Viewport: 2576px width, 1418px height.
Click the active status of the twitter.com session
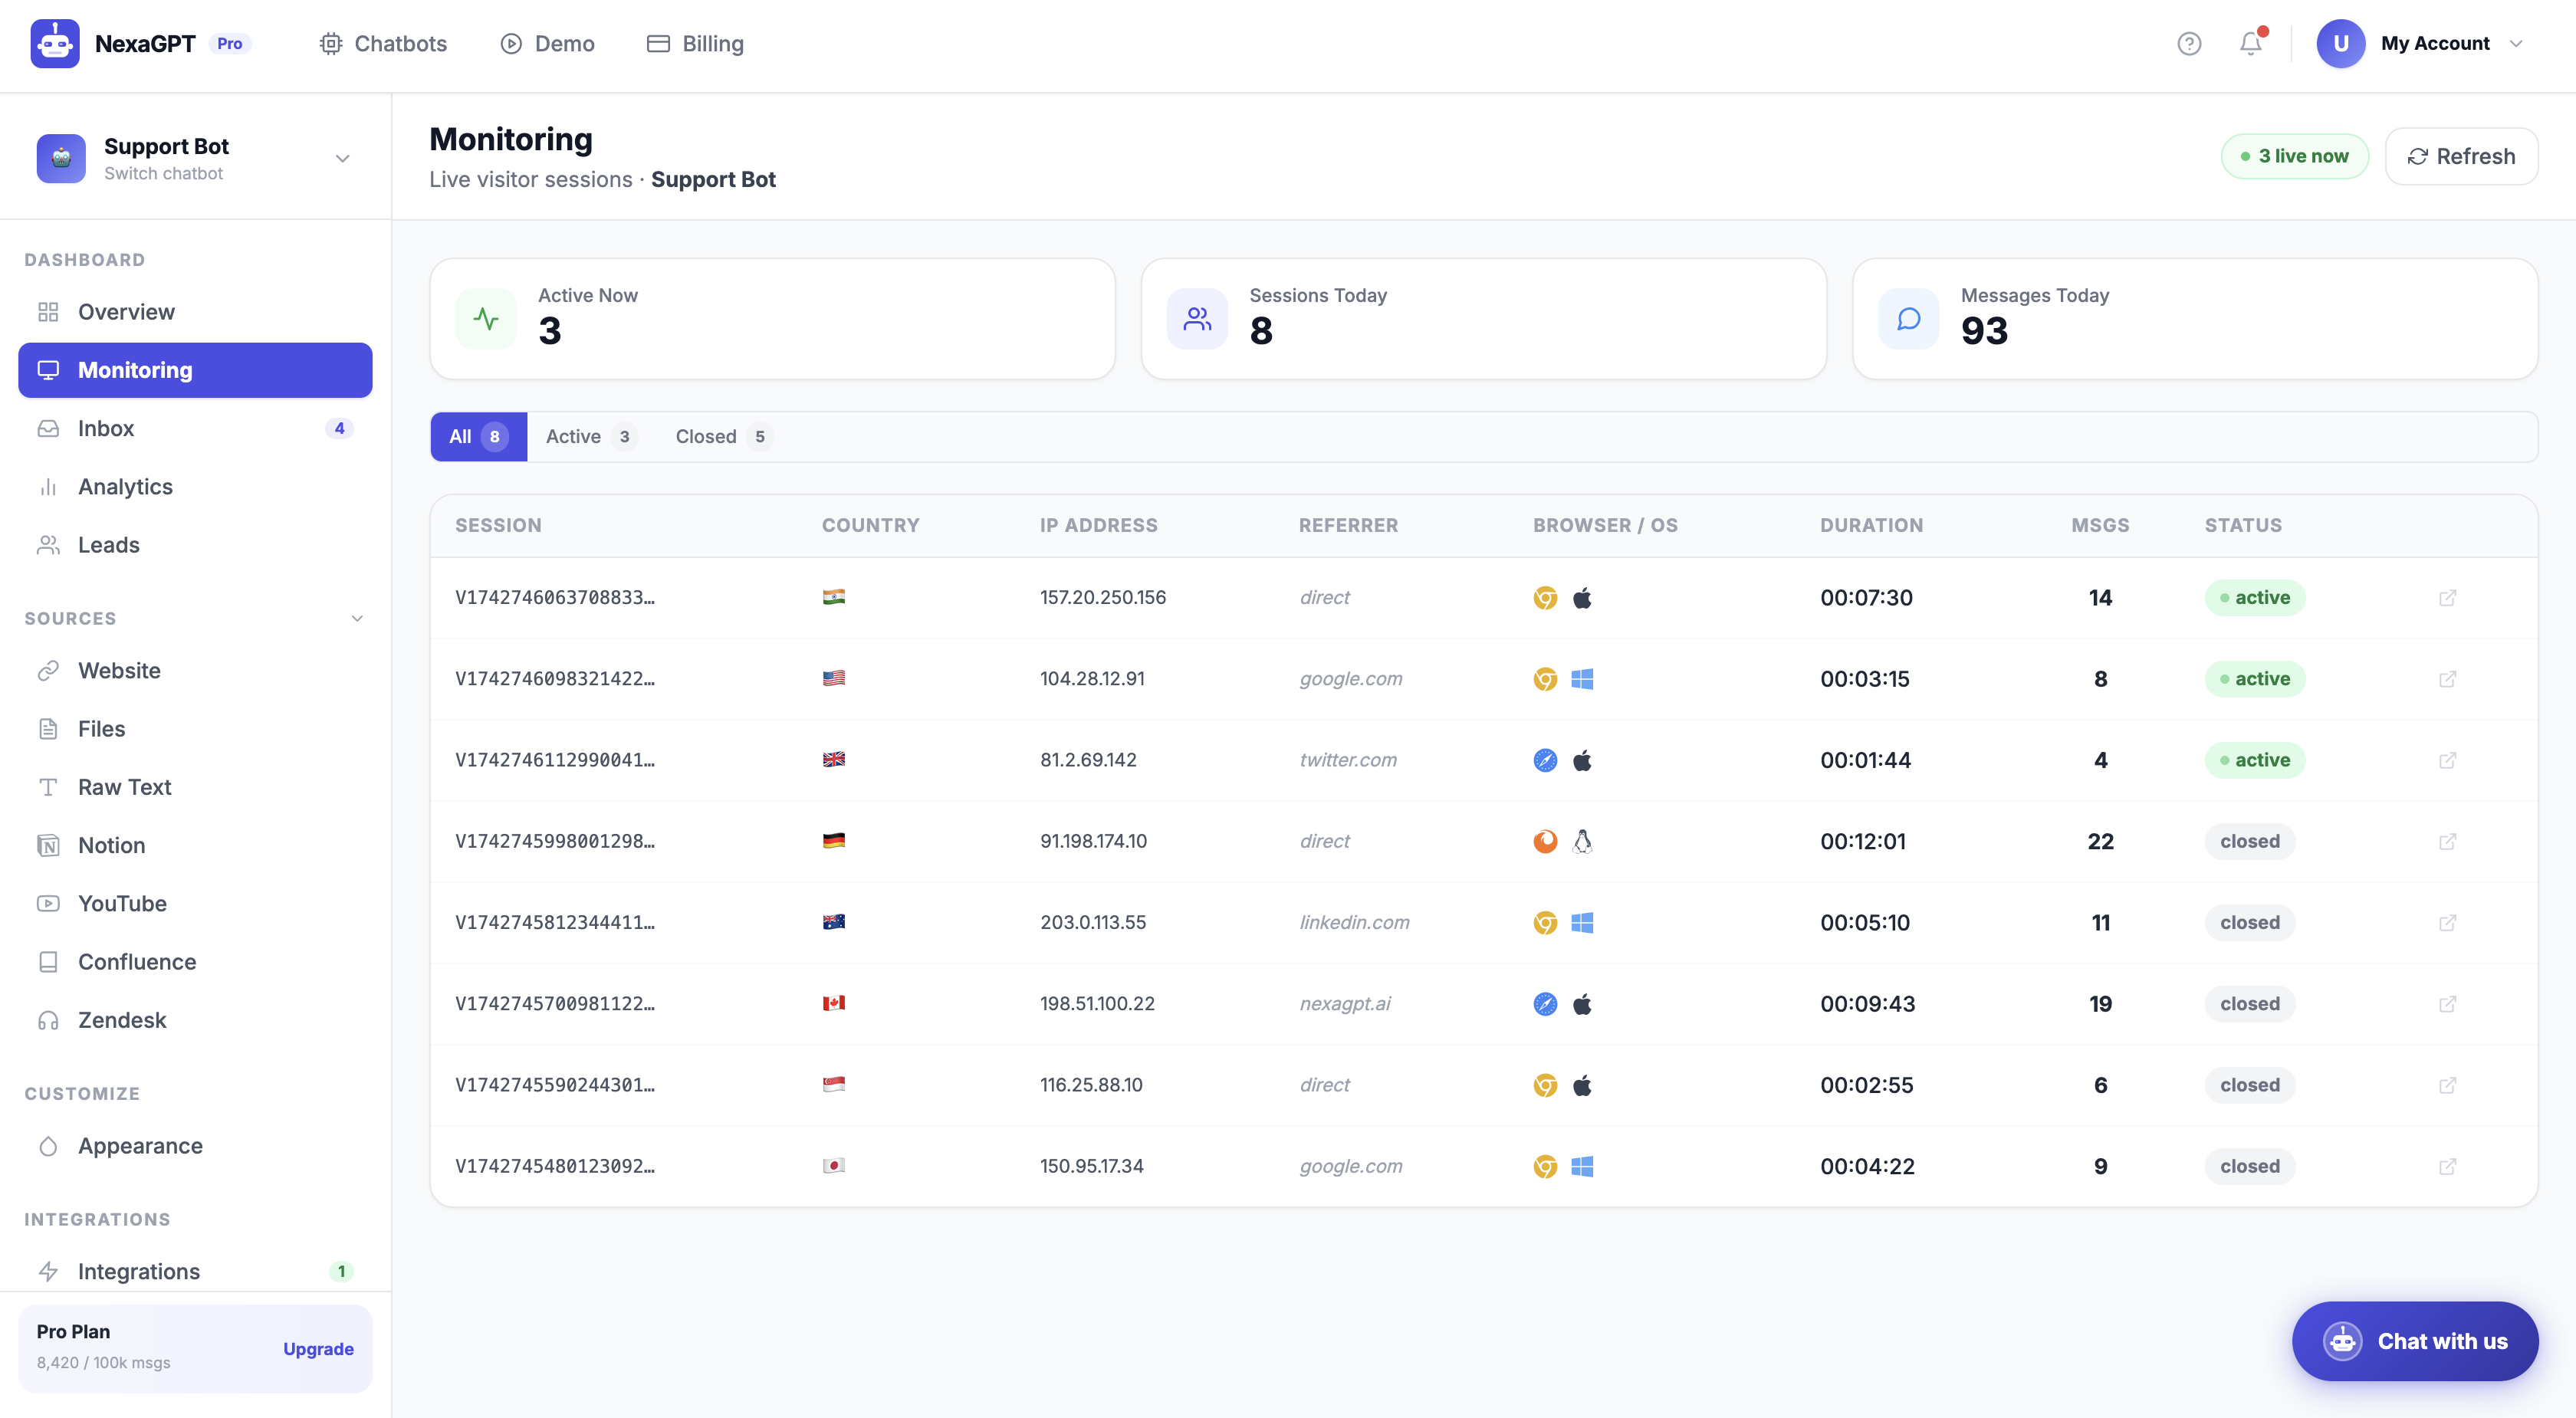coord(2254,760)
